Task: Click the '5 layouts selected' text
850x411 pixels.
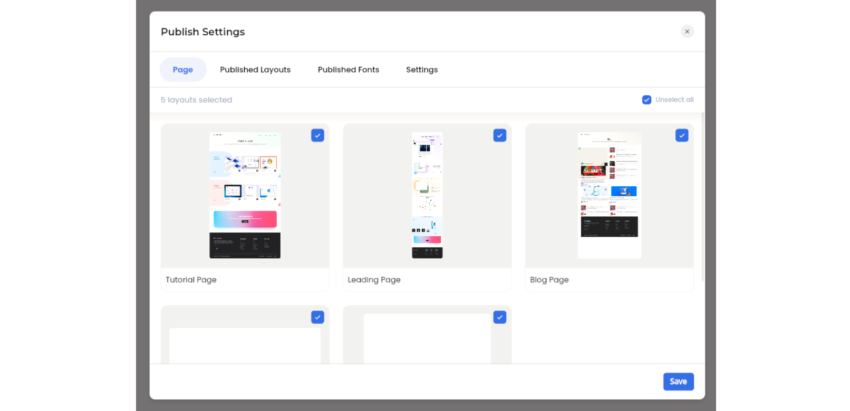Action: pos(196,100)
